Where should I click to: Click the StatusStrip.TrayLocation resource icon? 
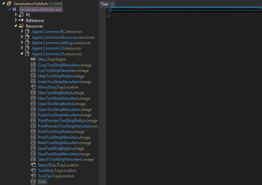point(33,165)
